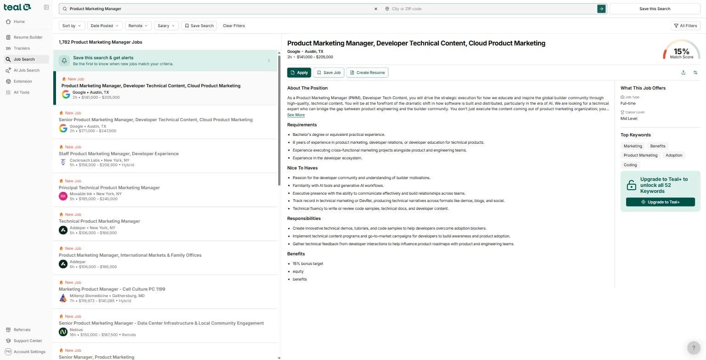Click the Teal logo

coord(17,7)
